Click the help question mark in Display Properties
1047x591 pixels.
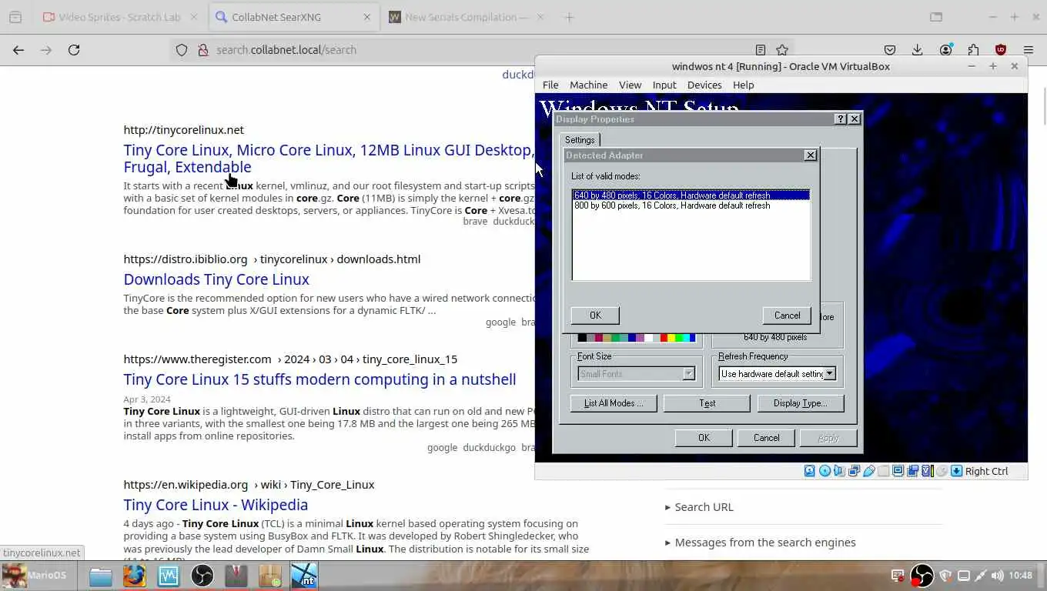point(841,119)
